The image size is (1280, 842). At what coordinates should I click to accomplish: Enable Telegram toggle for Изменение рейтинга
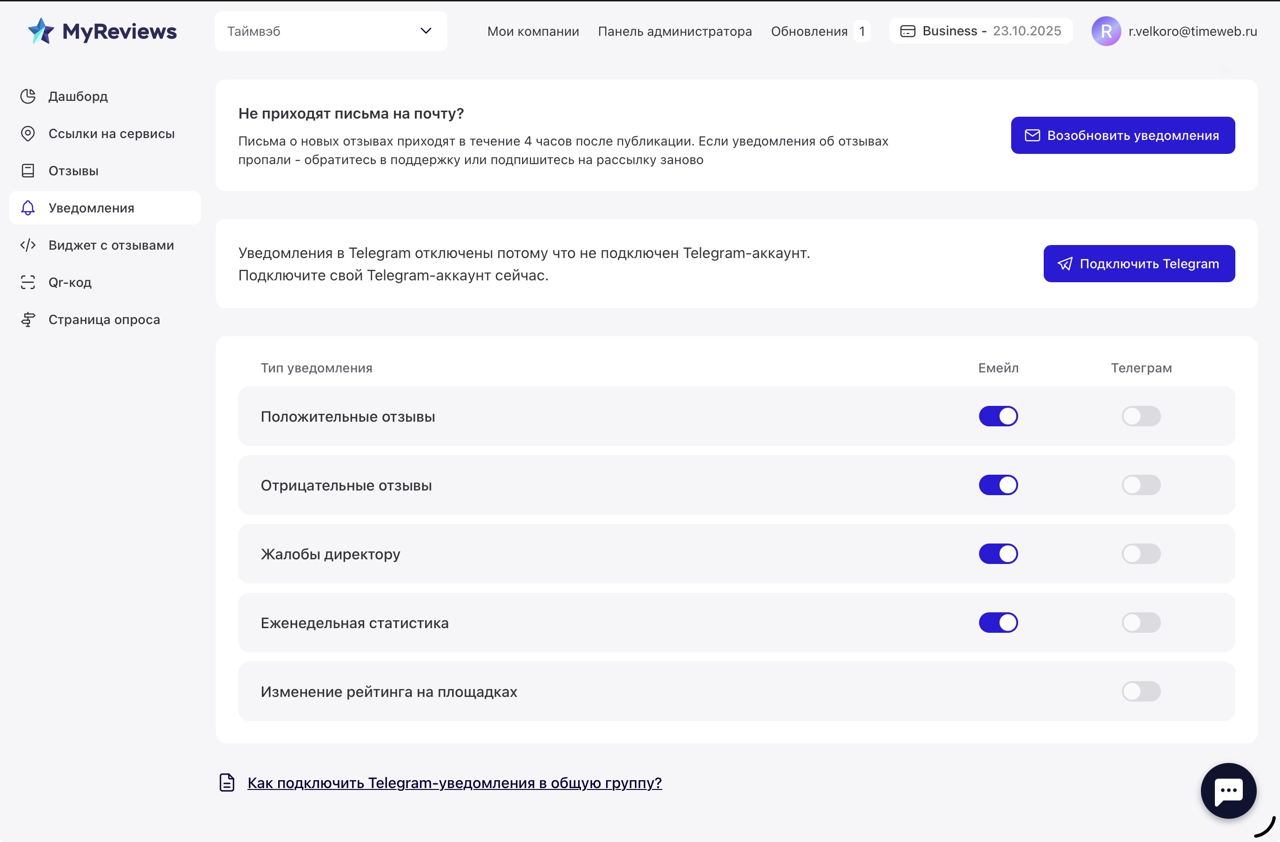(1141, 691)
